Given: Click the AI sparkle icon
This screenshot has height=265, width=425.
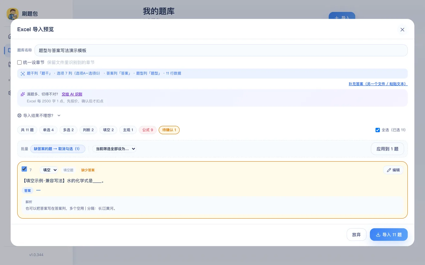Looking at the screenshot, I should tap(23, 94).
